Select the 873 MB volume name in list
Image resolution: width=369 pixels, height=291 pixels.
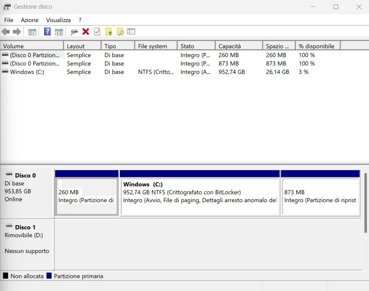[34, 64]
